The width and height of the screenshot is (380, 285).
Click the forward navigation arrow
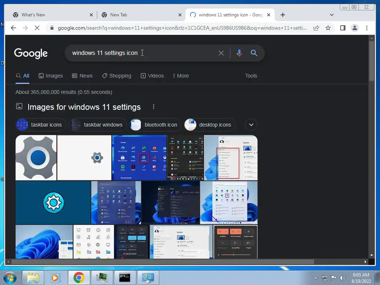click(x=25, y=28)
